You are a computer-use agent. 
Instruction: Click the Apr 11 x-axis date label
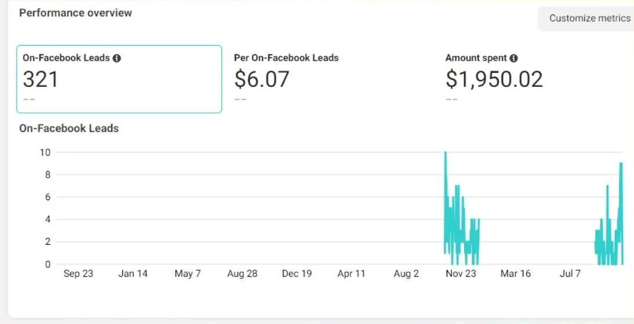(x=351, y=274)
